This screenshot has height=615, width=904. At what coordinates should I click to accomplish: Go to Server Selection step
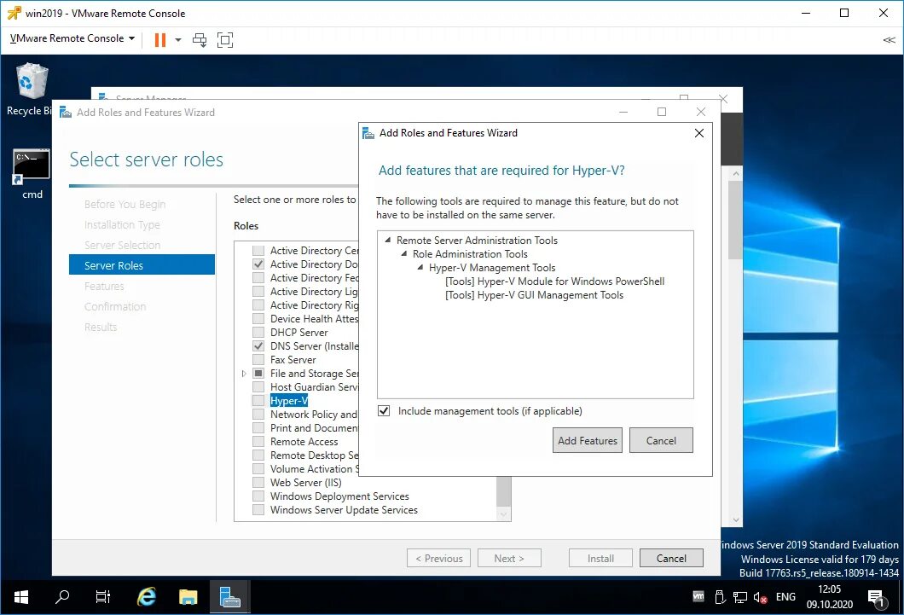(x=122, y=245)
